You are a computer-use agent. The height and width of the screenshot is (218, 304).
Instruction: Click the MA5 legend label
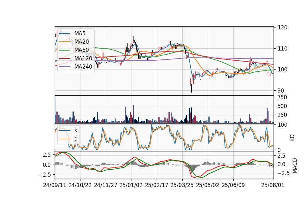(80, 33)
